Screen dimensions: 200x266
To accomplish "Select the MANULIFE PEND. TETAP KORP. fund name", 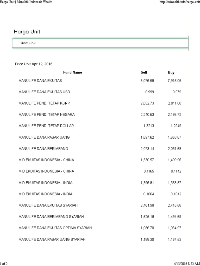I will coord(44,103).
